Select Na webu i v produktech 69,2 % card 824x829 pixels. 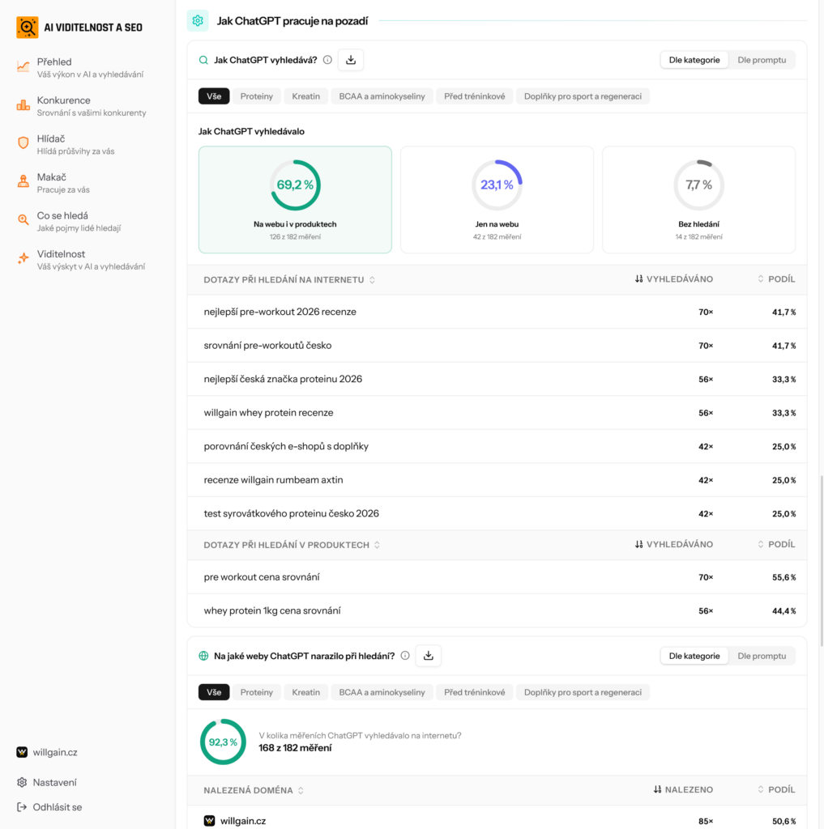tap(295, 200)
